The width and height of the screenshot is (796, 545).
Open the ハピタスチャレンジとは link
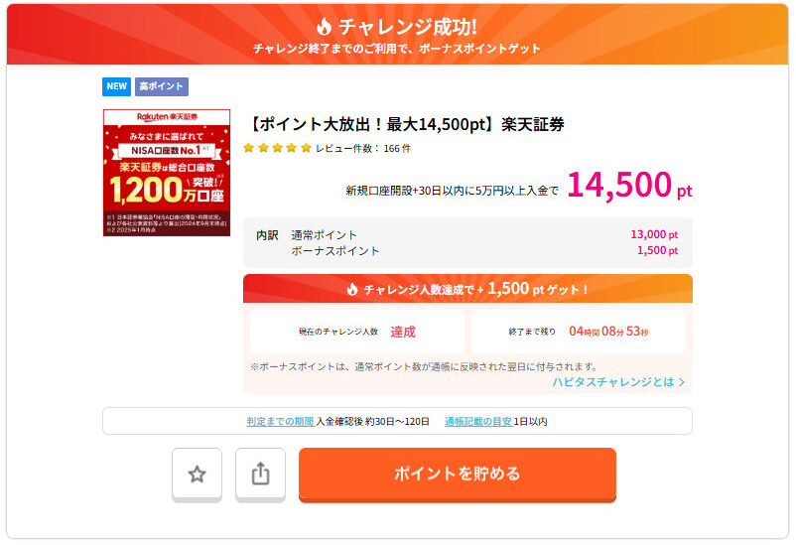613,381
